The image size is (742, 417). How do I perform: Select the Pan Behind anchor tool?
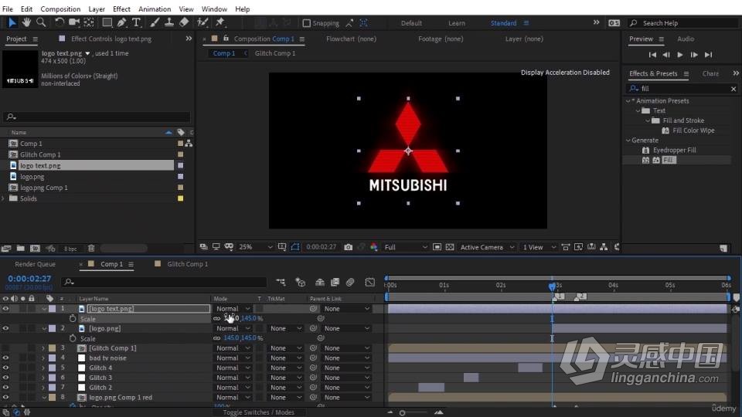point(89,22)
